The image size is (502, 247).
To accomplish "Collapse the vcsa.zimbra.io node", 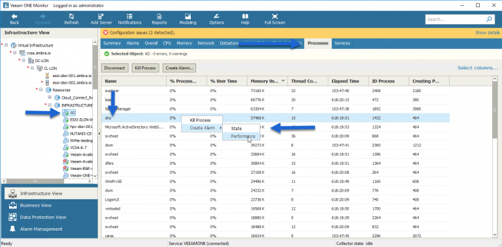I will tap(15, 52).
